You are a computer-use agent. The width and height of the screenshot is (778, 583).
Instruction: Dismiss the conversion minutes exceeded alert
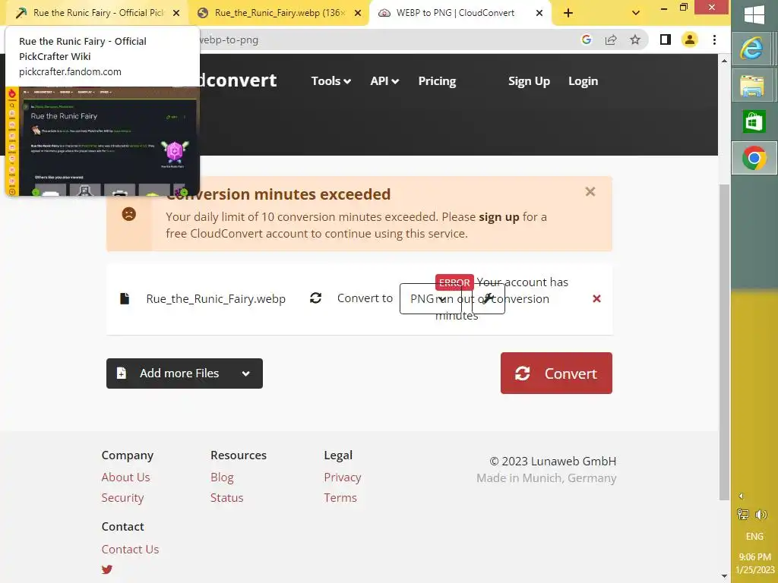click(x=590, y=192)
